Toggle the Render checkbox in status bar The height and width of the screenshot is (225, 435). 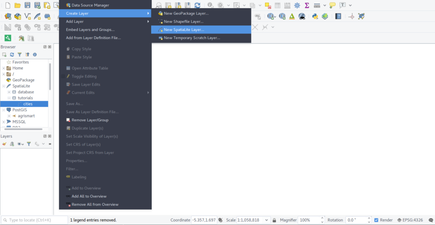(376, 220)
